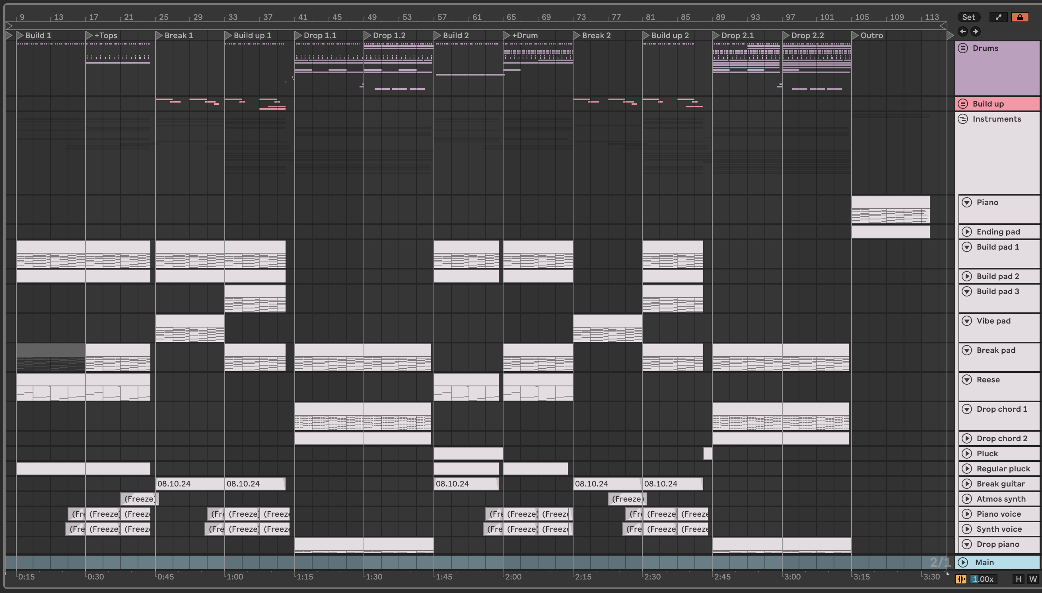The image size is (1042, 593).
Task: Adjust the 1.00x zoom factor field
Action: tap(983, 579)
